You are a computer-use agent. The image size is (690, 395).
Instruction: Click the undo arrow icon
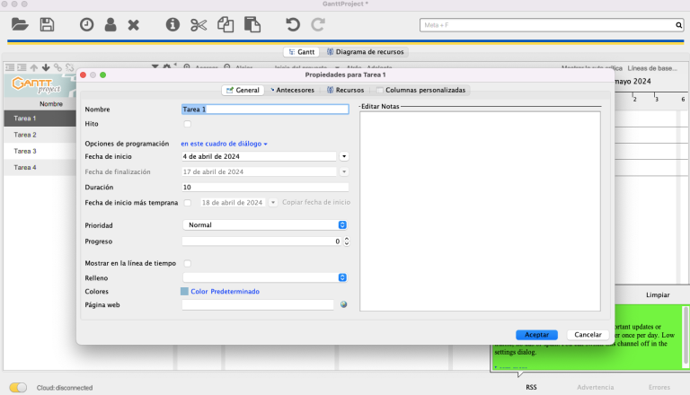click(x=292, y=25)
